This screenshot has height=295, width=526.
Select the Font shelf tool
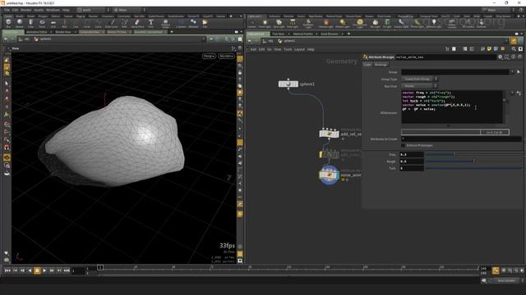(x=150, y=24)
